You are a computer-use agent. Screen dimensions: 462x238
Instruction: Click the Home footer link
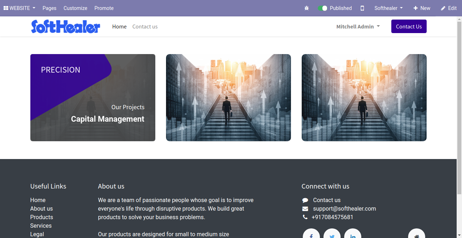tap(38, 200)
